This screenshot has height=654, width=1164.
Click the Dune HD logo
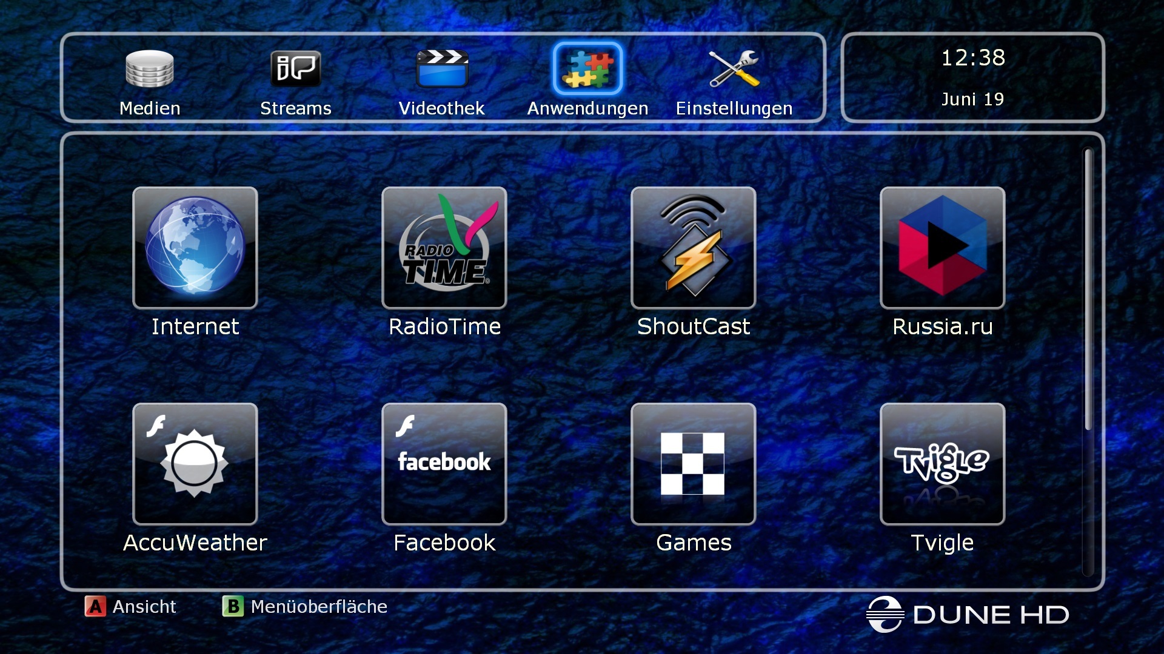(x=968, y=614)
